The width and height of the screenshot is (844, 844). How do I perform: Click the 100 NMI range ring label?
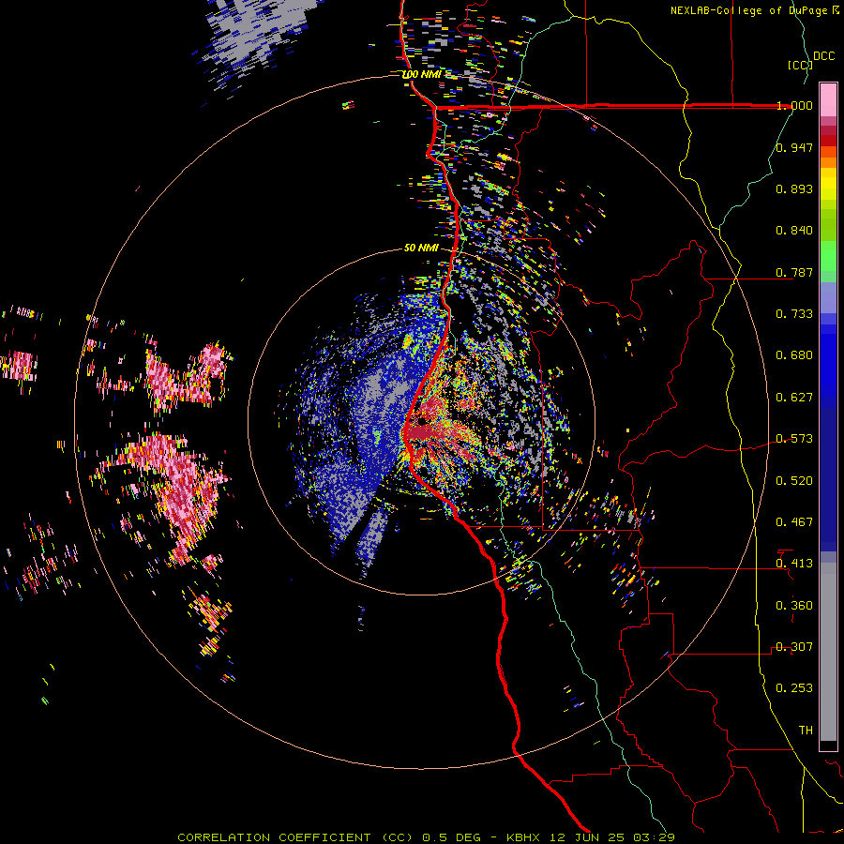tap(421, 74)
